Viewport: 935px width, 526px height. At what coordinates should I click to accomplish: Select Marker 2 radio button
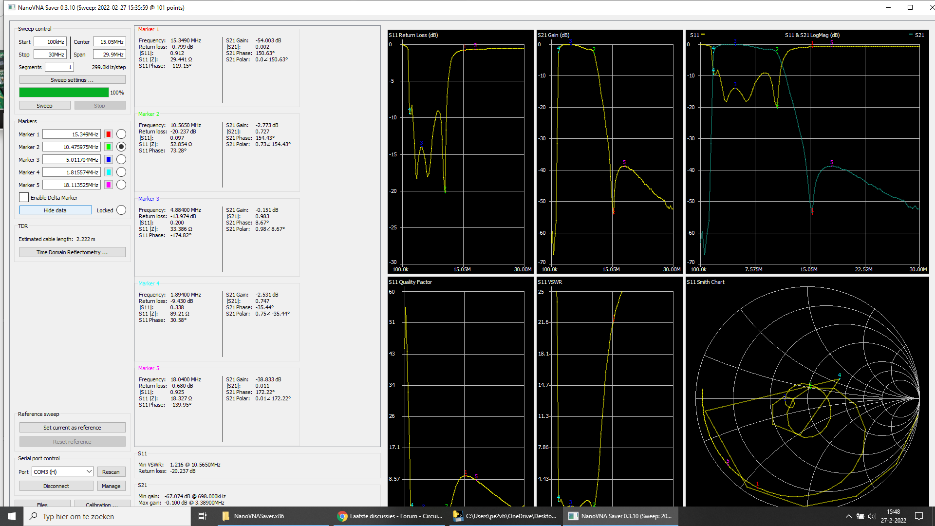click(x=121, y=147)
